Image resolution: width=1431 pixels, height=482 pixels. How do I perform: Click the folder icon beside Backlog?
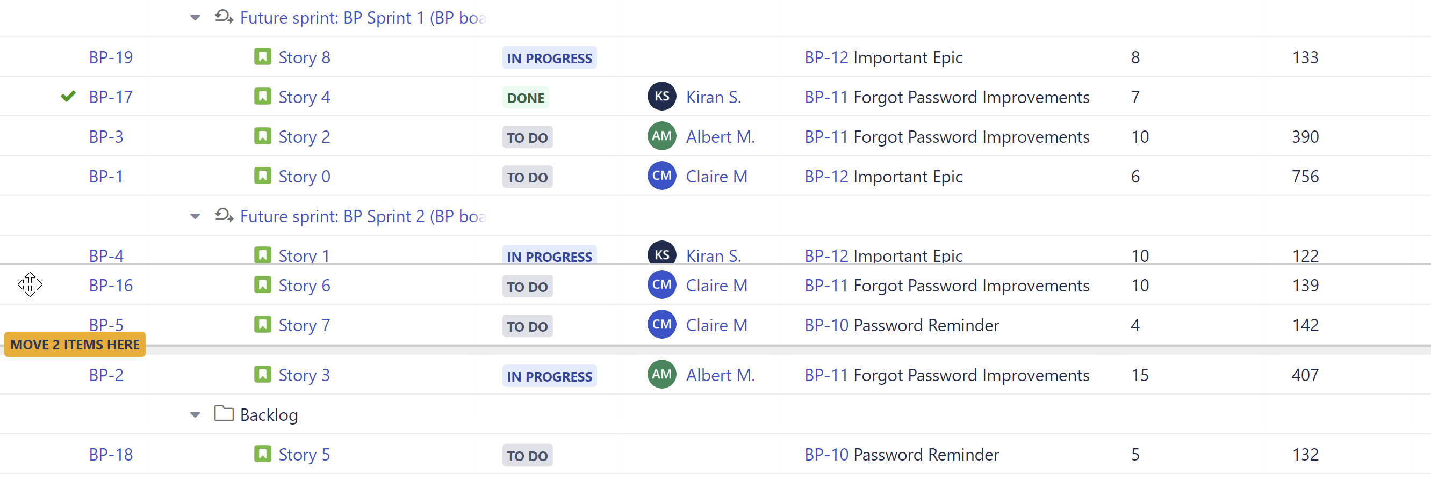coord(224,413)
